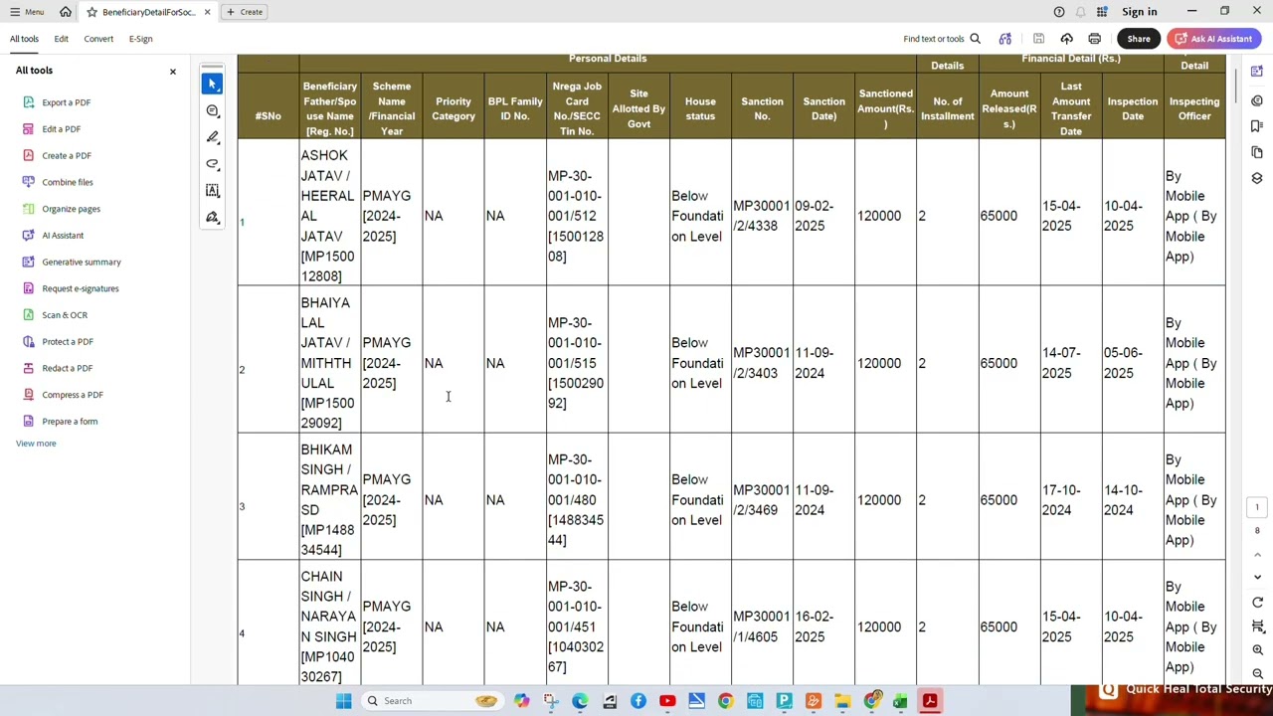The width and height of the screenshot is (1273, 716).
Task: Open the AI Assistant tool in sidebar
Action: point(62,236)
